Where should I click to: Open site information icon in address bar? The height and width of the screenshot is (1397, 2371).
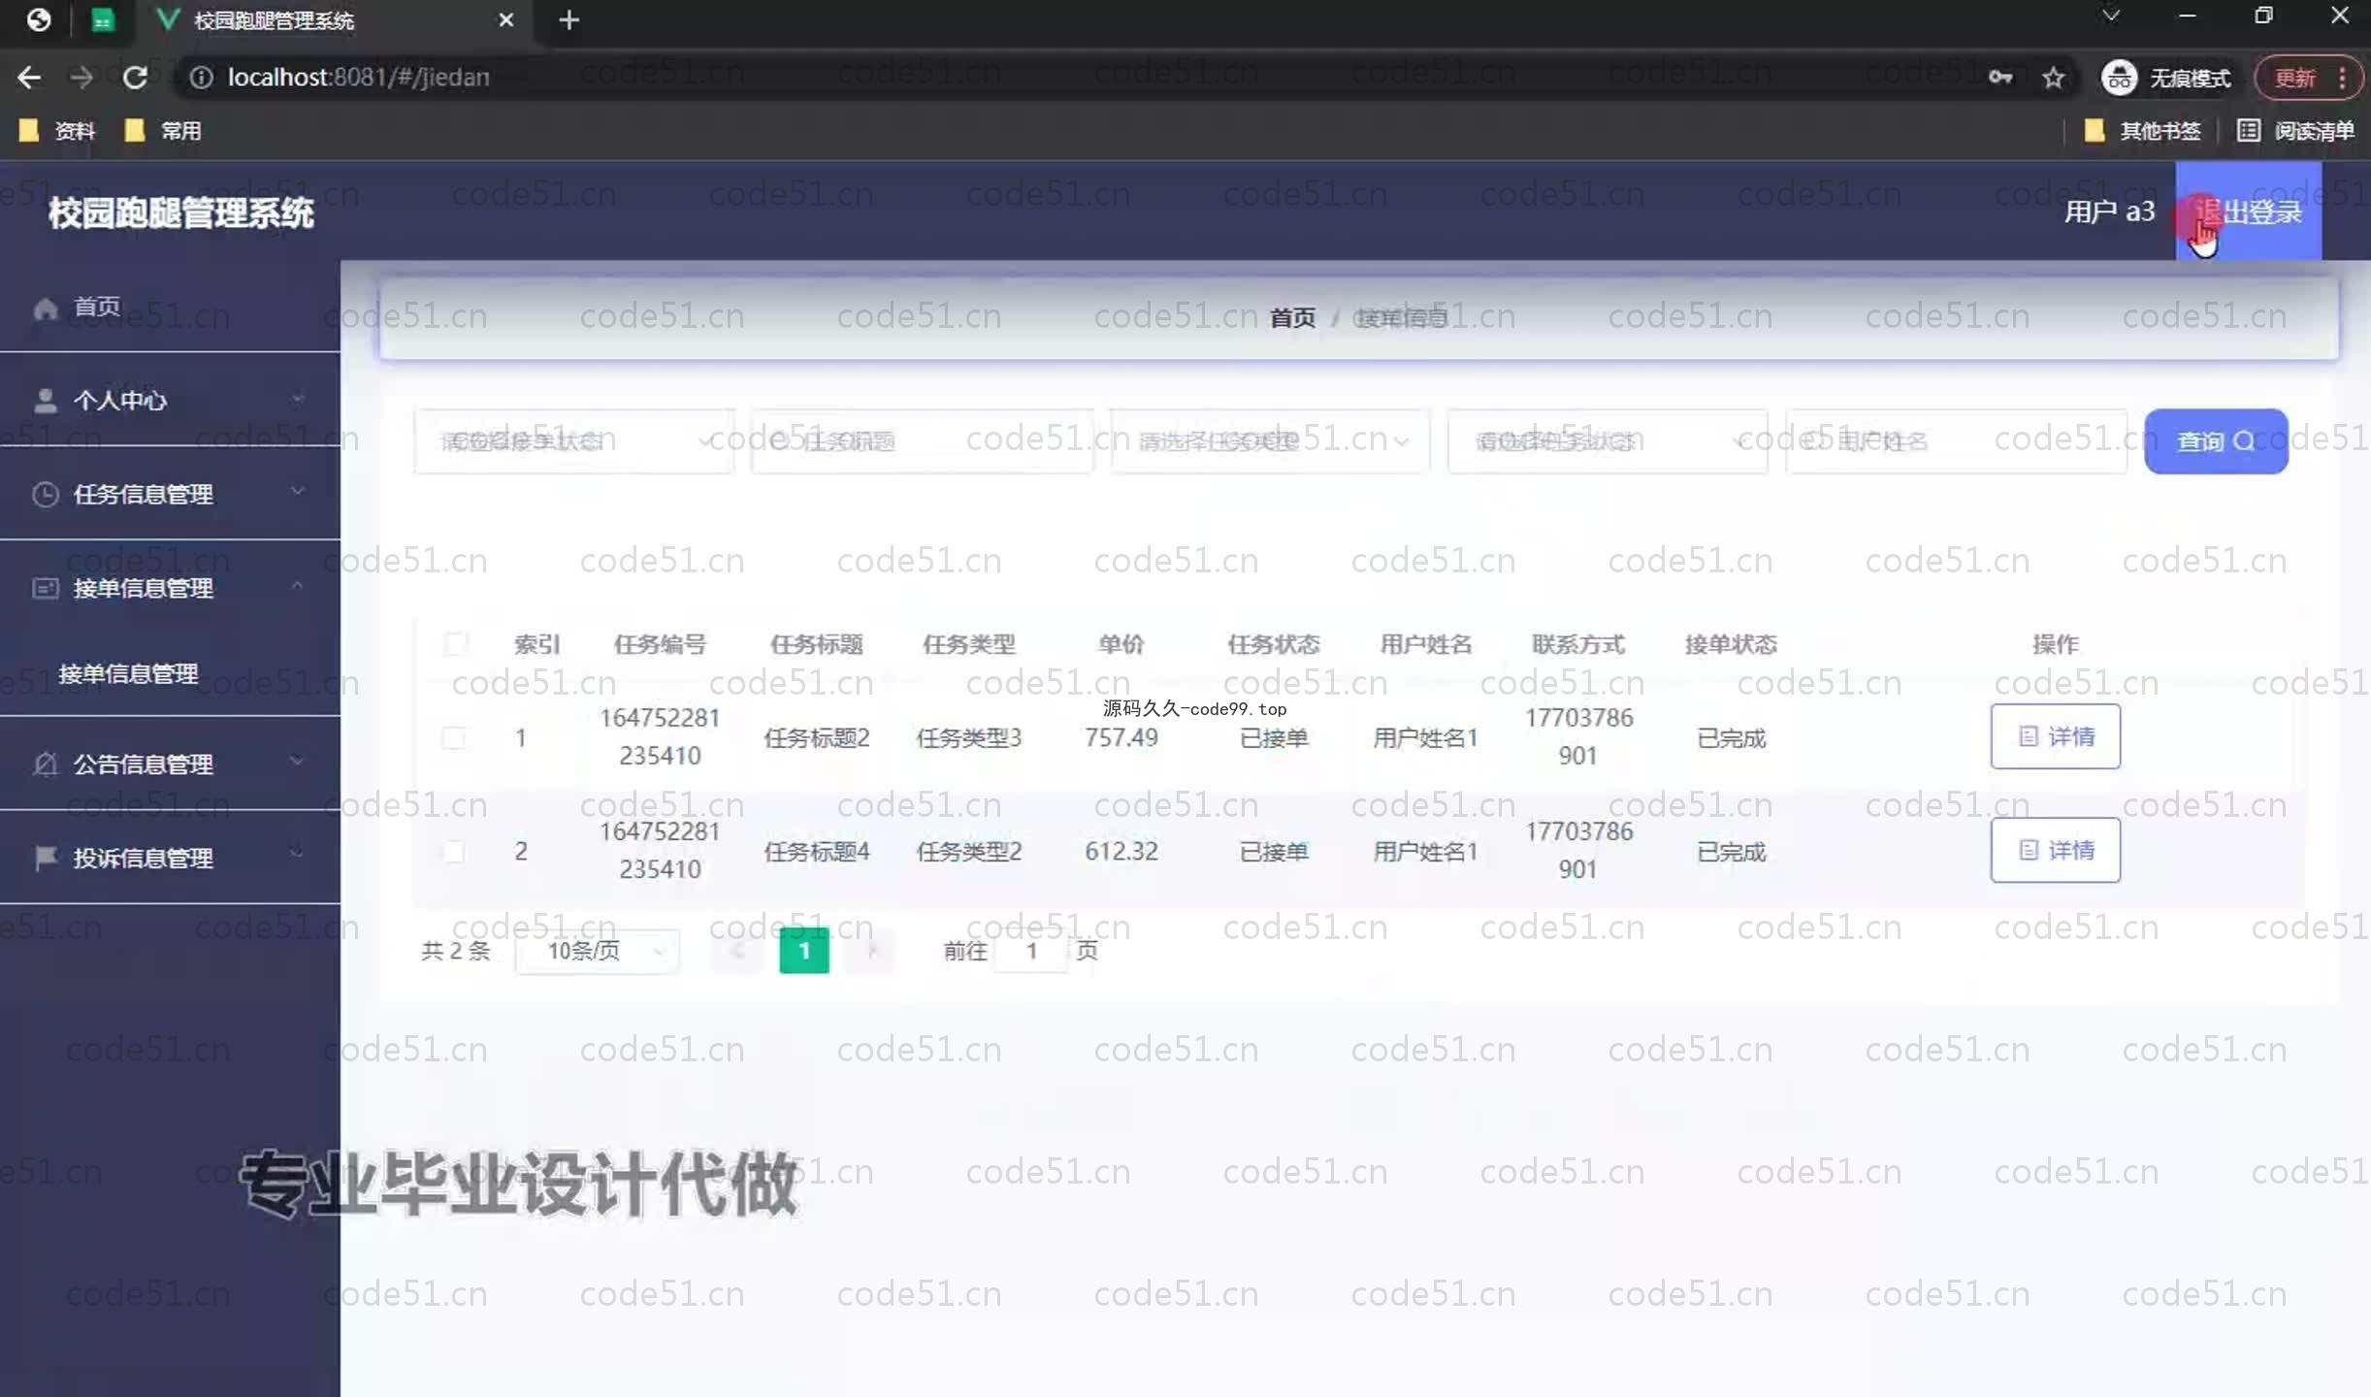click(x=201, y=78)
